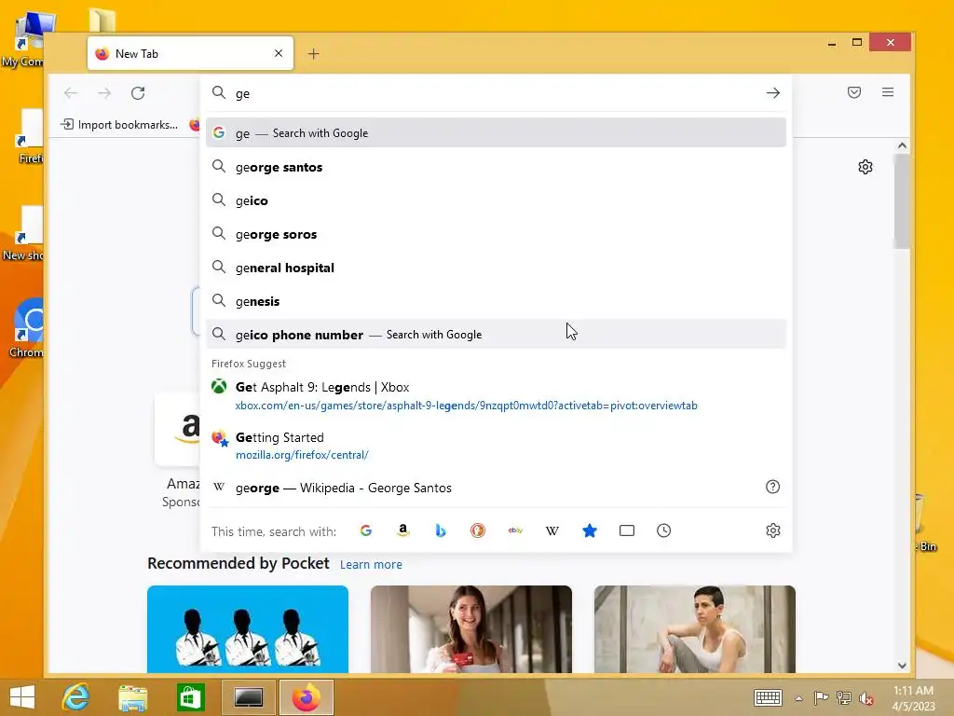
Task: Open search settings gear in dropdown
Action: click(772, 530)
